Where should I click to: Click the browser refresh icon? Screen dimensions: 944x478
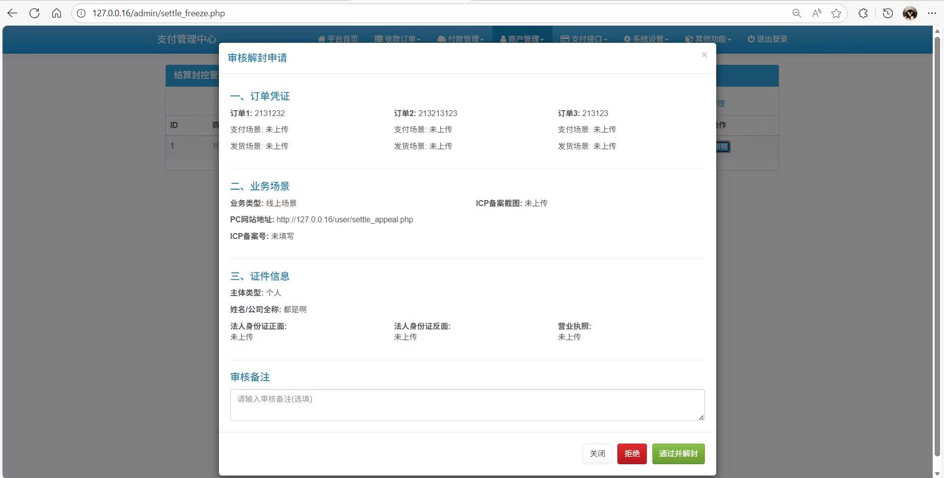tap(34, 13)
